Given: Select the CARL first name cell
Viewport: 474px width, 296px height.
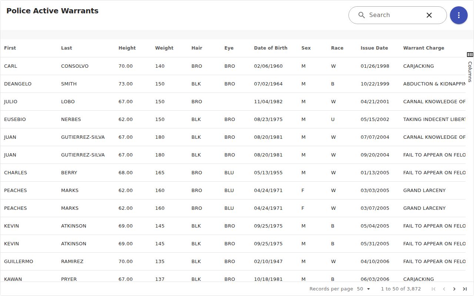Looking at the screenshot, I should point(29,66).
